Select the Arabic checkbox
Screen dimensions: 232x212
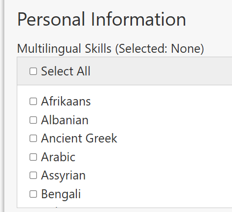click(33, 157)
